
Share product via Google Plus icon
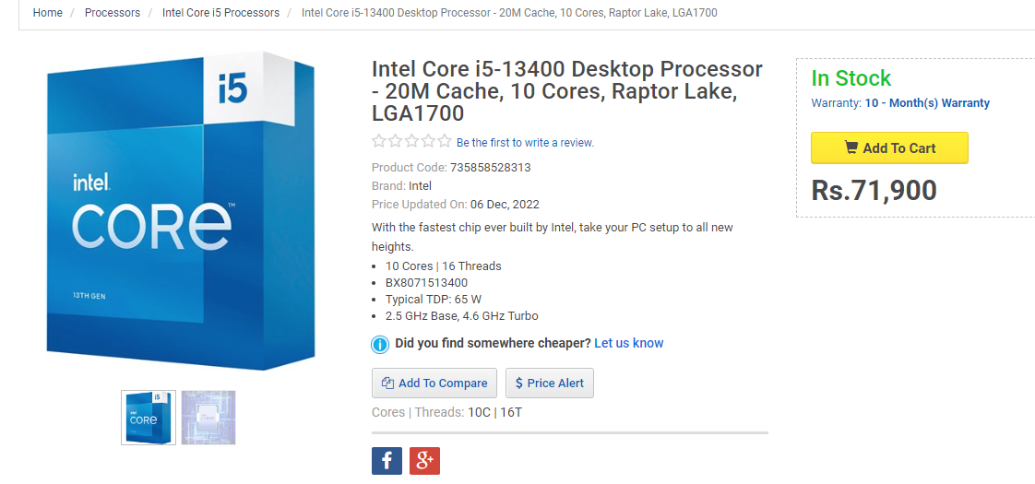(x=424, y=461)
